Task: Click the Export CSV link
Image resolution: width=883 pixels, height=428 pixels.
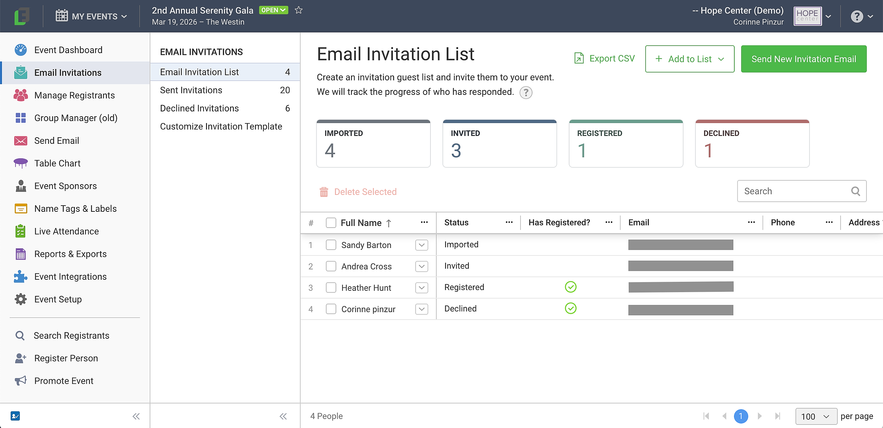Action: click(x=604, y=59)
